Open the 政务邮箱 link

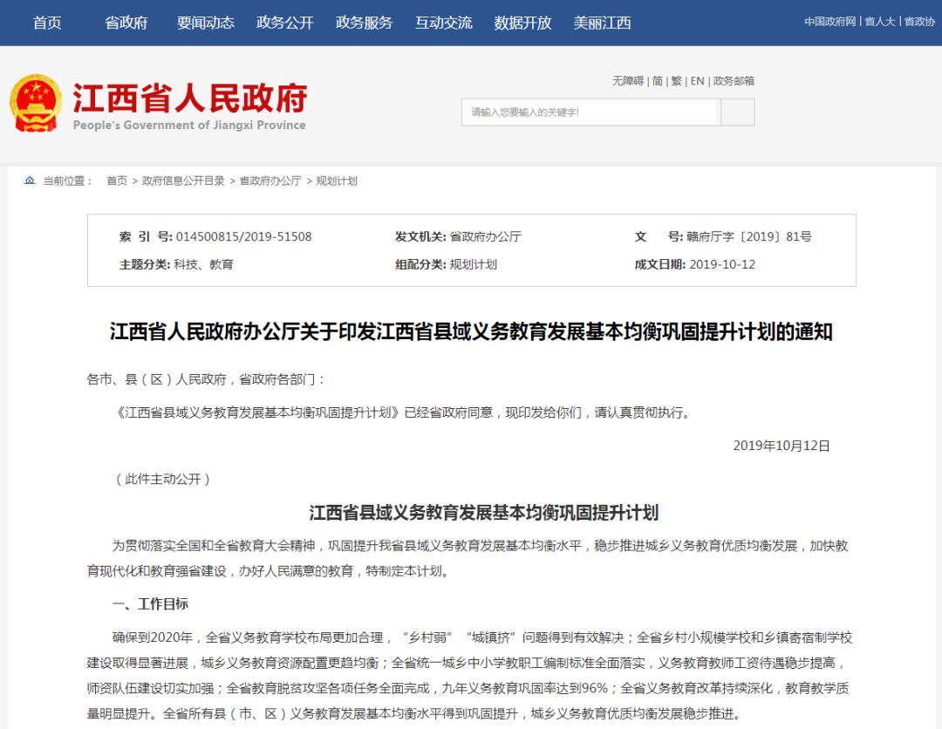[x=734, y=81]
